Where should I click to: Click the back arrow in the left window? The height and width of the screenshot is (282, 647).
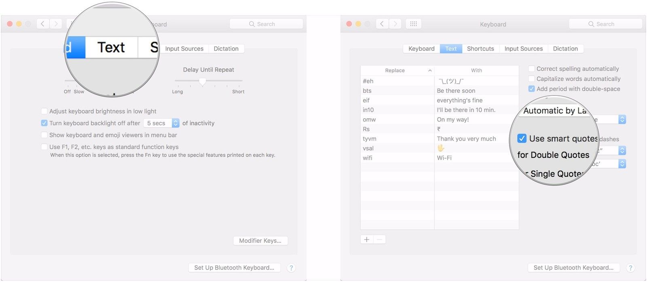coord(43,24)
